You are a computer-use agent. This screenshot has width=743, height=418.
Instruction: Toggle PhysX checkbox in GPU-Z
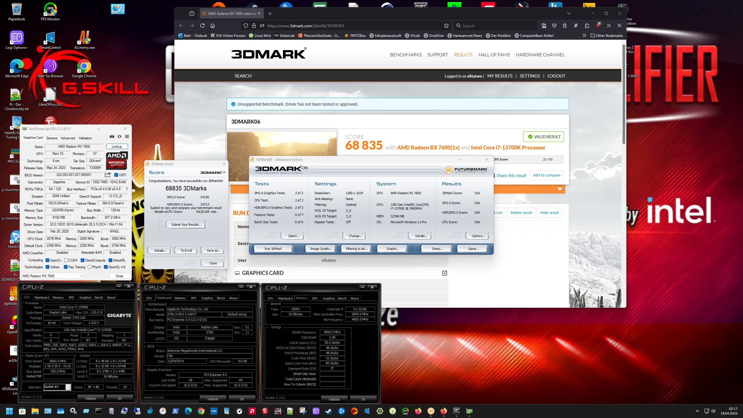point(89,267)
